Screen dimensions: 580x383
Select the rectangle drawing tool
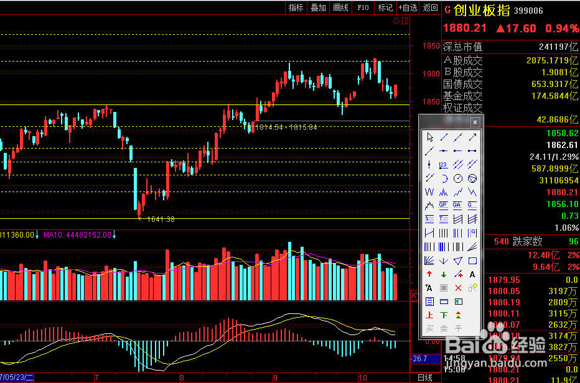[x=472, y=261]
